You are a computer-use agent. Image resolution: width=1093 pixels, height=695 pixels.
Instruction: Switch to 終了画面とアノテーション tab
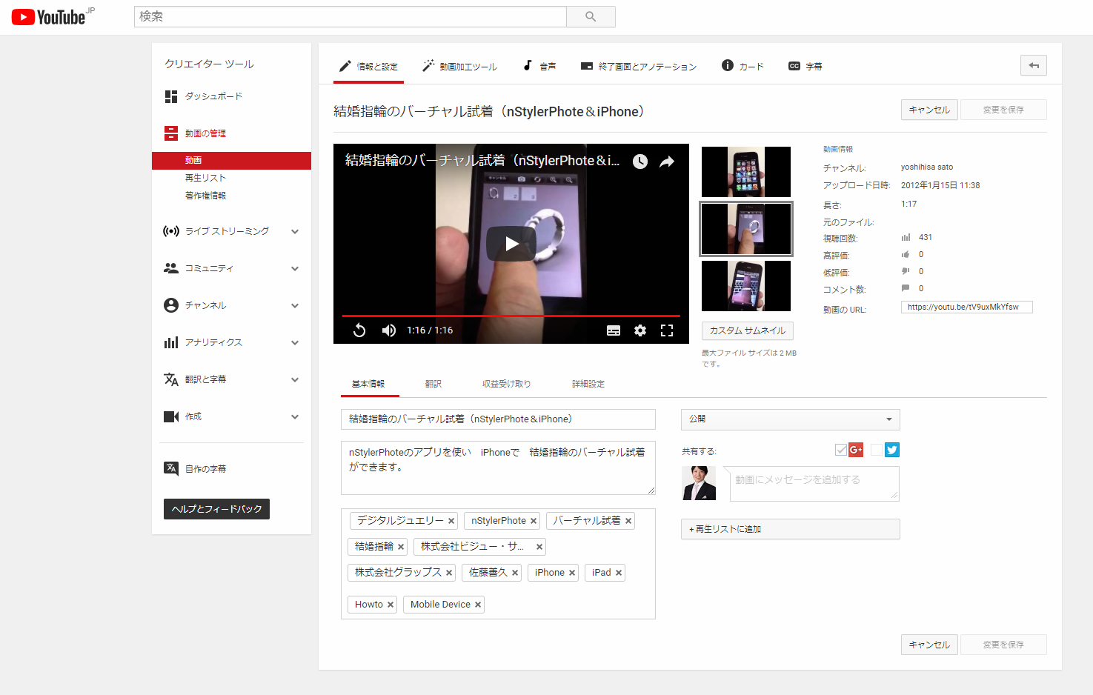639,67
